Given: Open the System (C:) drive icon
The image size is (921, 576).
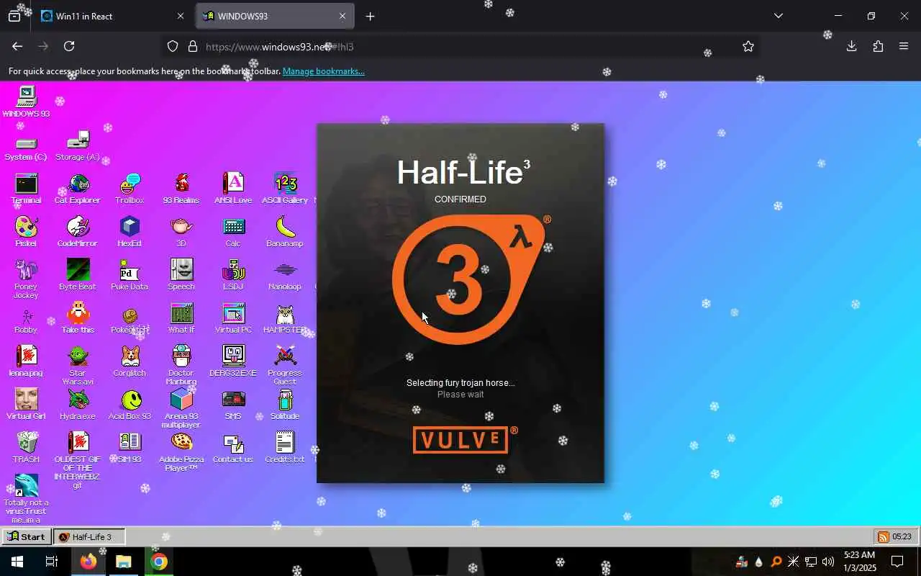Looking at the screenshot, I should click(x=26, y=149).
